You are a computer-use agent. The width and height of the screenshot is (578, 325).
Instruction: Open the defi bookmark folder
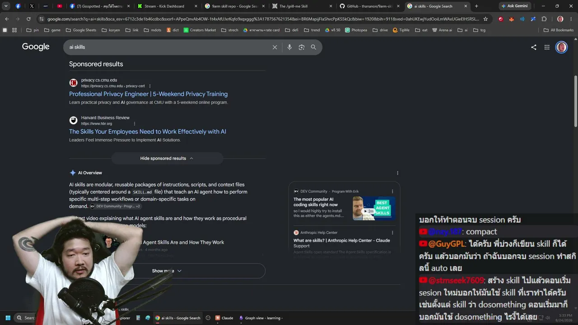(x=292, y=30)
